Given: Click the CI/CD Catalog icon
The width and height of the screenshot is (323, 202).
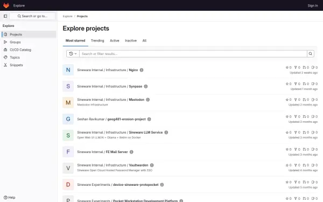Looking at the screenshot, I should pos(5,50).
